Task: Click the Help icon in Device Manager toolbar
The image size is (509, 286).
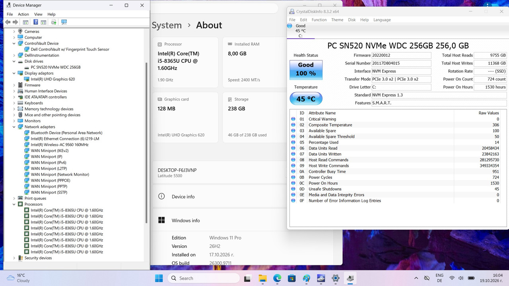Action: tap(36, 22)
